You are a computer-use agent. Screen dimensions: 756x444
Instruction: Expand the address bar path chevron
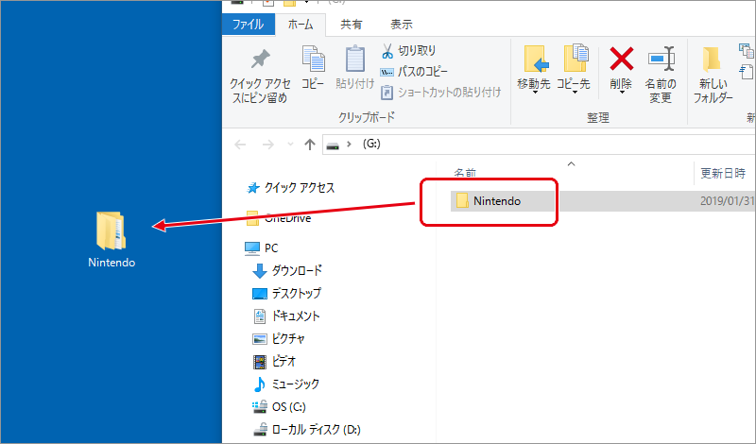tap(350, 145)
